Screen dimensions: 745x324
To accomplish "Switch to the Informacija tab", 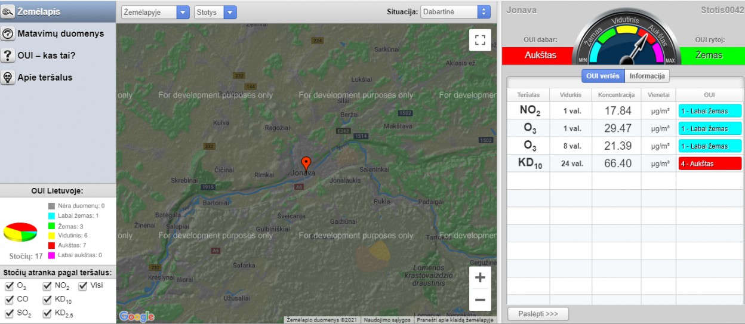I will point(647,76).
